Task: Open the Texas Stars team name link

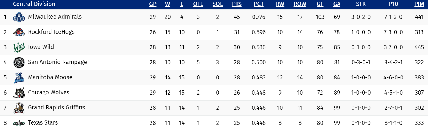Action: [x=43, y=123]
